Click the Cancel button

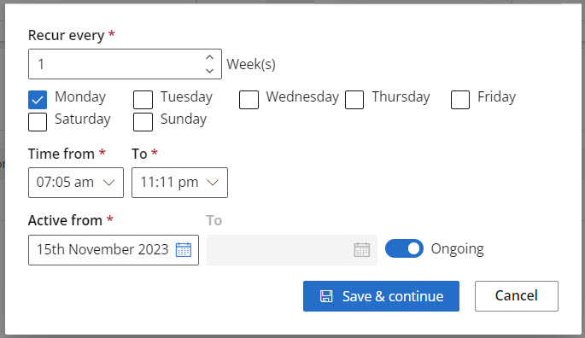pyautogui.click(x=517, y=296)
